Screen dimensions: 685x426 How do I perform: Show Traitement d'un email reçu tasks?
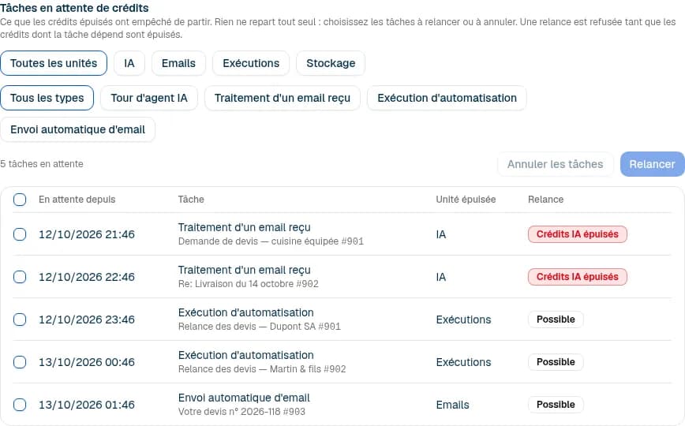pos(283,98)
